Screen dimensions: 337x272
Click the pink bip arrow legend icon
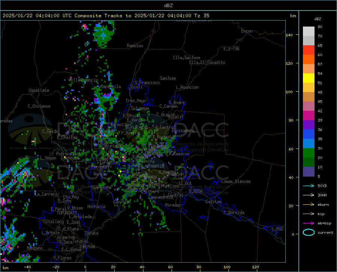(309, 214)
